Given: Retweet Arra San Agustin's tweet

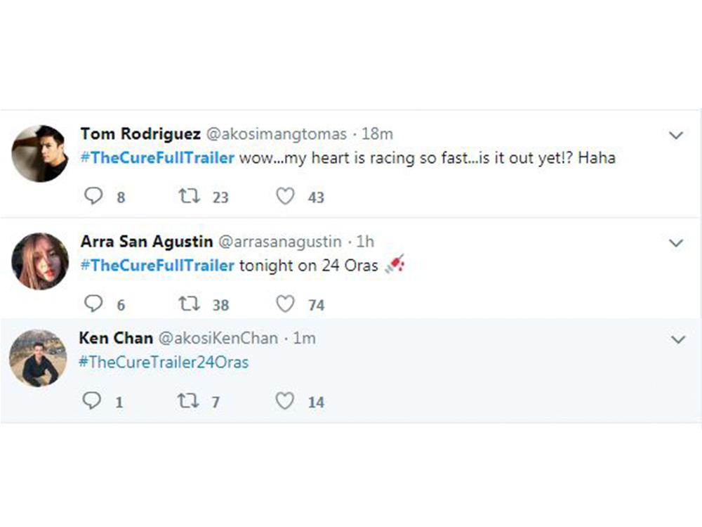Looking at the screenshot, I should click(190, 304).
